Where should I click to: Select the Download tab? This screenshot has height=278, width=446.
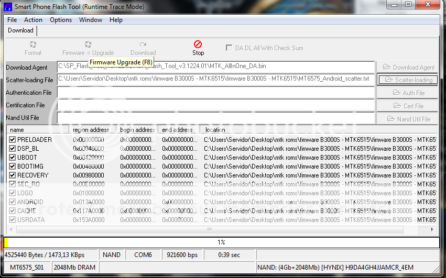[x=21, y=30]
